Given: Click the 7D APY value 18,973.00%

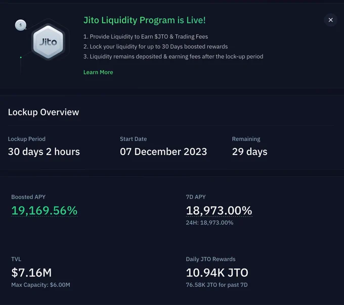Looking at the screenshot, I should pos(219,211).
